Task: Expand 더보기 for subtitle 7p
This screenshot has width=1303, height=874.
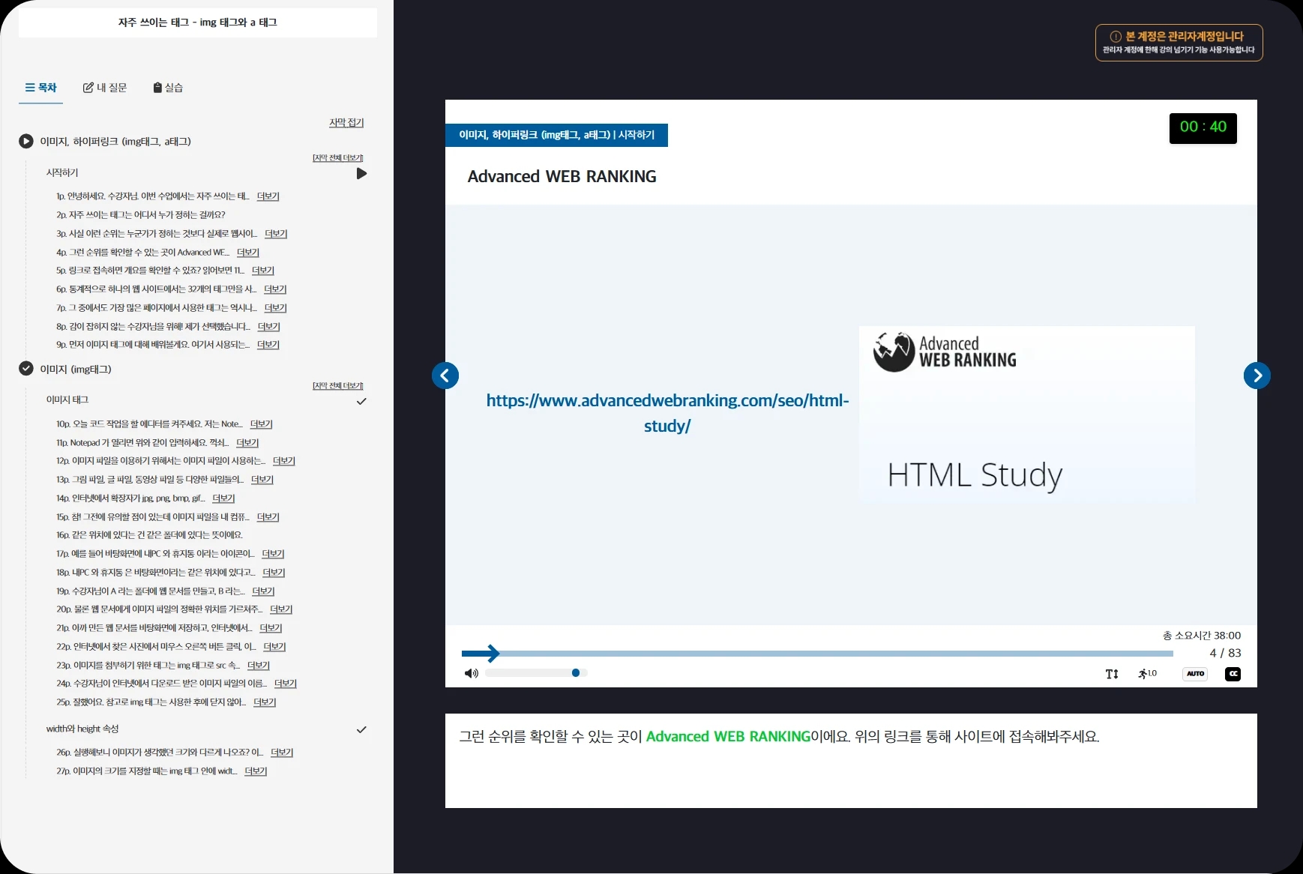Action: click(x=275, y=308)
